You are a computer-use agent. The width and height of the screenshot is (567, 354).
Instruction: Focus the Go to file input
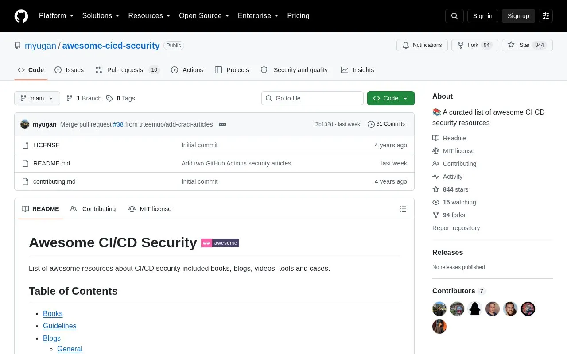pyautogui.click(x=312, y=98)
